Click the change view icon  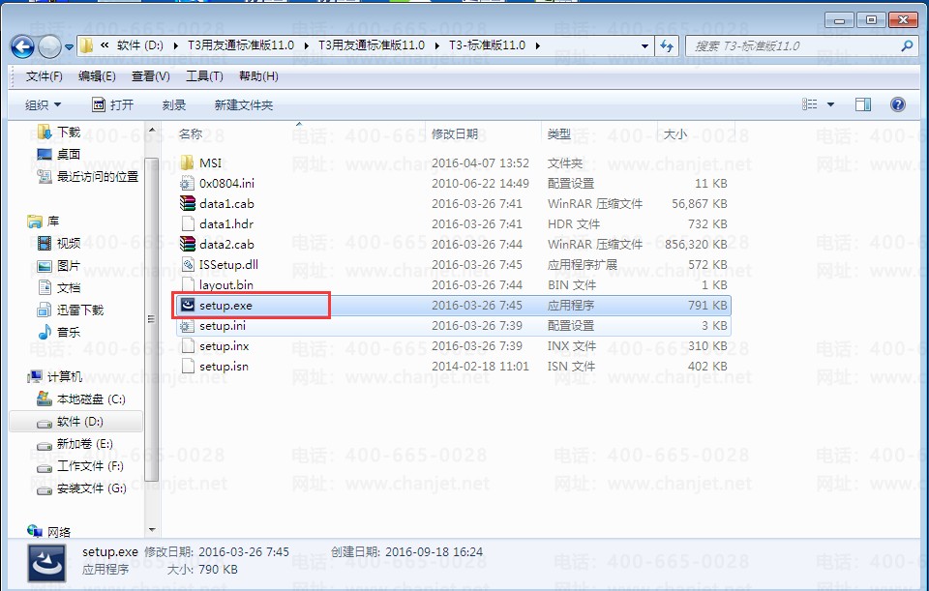[x=810, y=104]
